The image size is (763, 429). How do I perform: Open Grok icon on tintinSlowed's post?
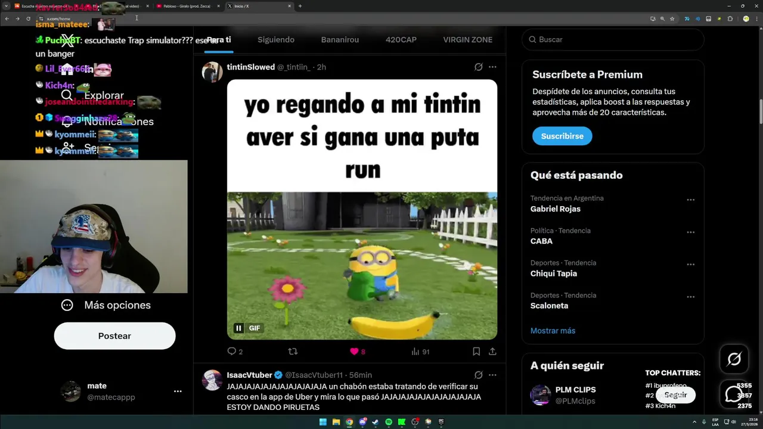point(478,67)
